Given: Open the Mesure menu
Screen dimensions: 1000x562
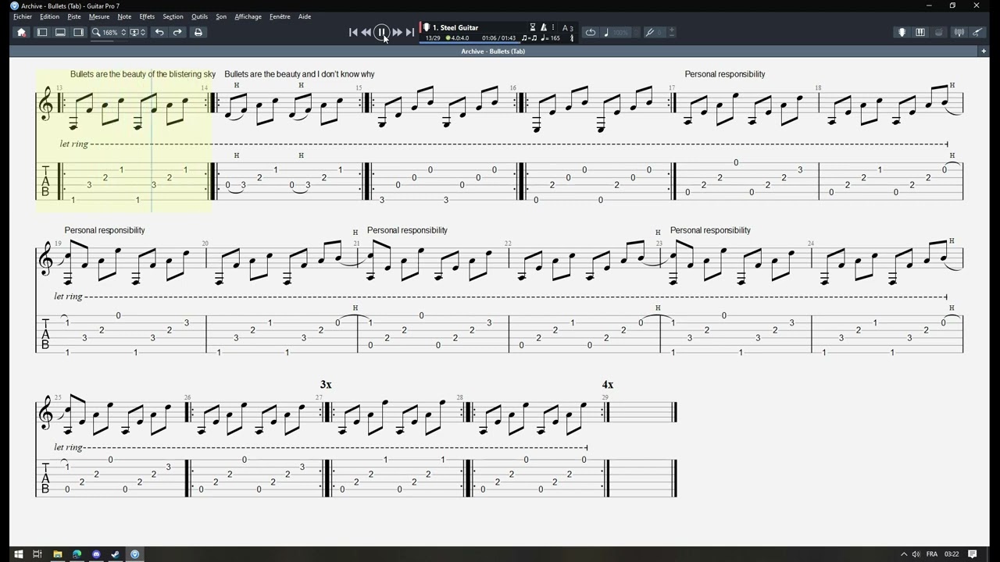Looking at the screenshot, I should point(99,16).
